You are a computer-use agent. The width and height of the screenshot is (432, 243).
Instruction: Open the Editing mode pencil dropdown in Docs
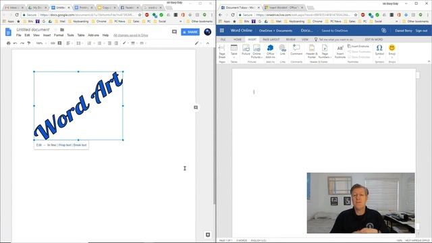(197, 43)
